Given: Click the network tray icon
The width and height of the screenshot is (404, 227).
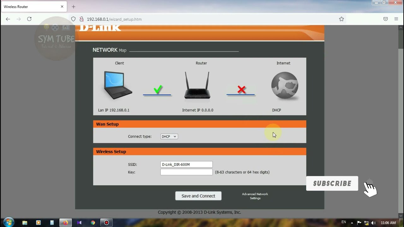Looking at the screenshot, I should (x=366, y=223).
